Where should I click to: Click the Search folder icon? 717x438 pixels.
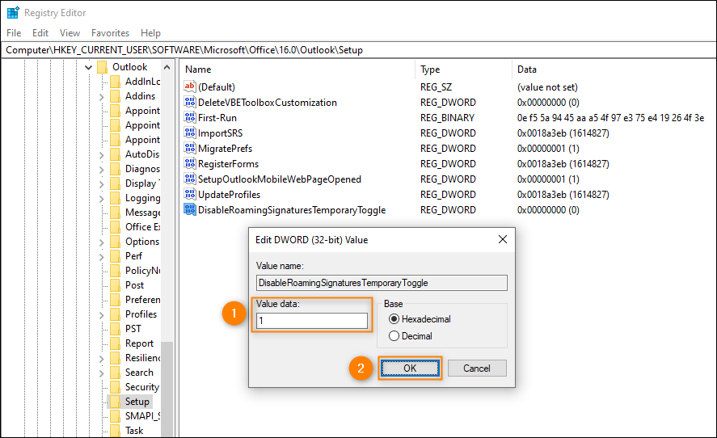click(116, 373)
